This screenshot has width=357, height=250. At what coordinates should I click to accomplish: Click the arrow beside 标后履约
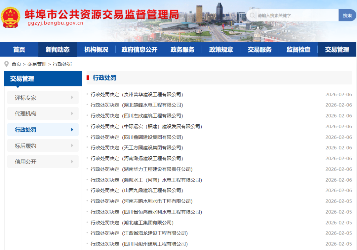pyautogui.click(x=72, y=146)
